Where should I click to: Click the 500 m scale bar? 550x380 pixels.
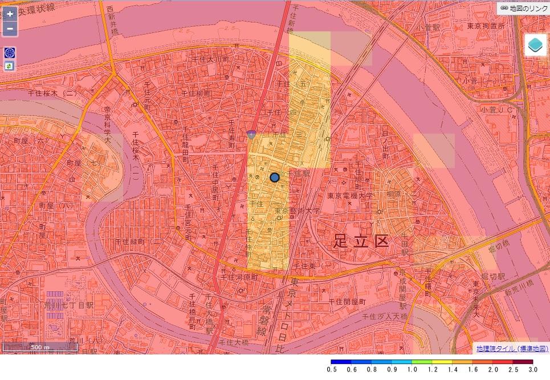[40, 347]
